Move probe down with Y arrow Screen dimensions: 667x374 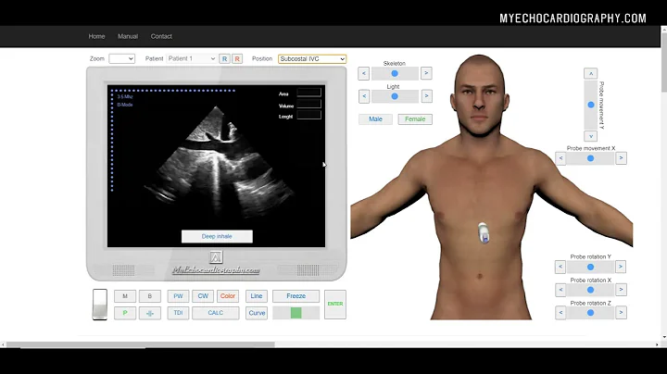pos(590,136)
